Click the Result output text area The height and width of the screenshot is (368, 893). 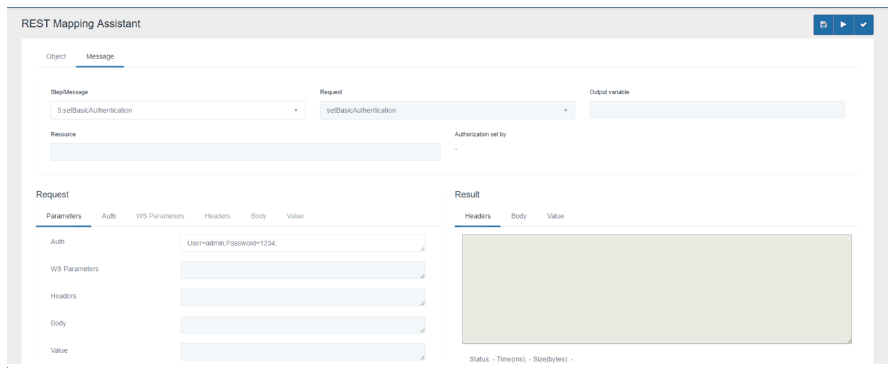(x=656, y=289)
